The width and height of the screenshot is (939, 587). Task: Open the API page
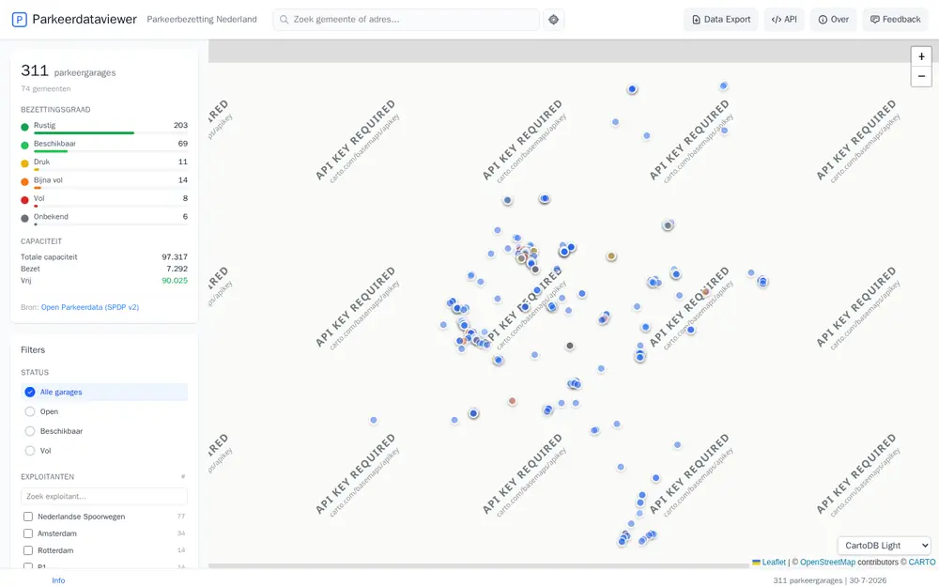[784, 20]
